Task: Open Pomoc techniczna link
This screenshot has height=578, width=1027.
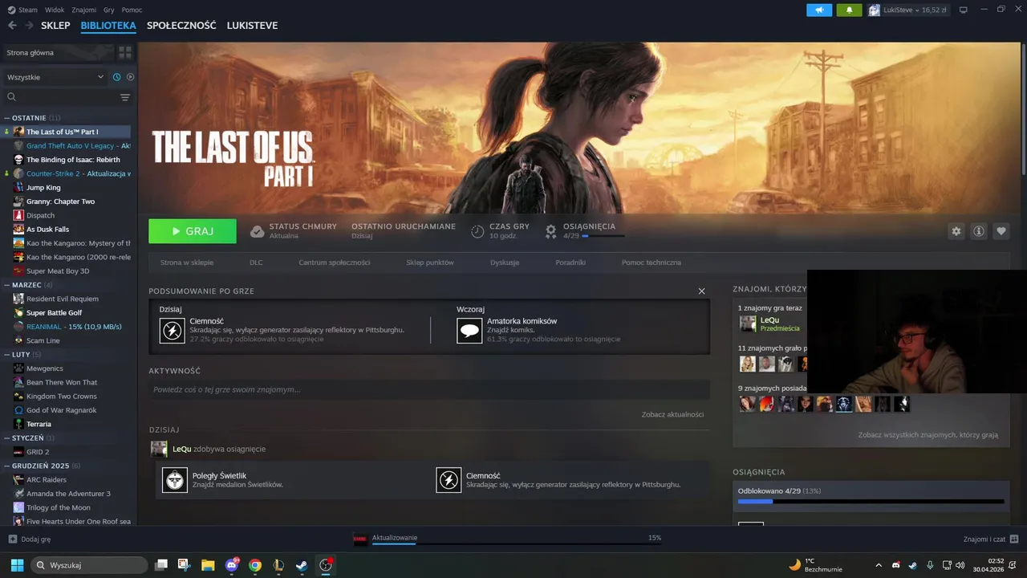Action: 652,263
